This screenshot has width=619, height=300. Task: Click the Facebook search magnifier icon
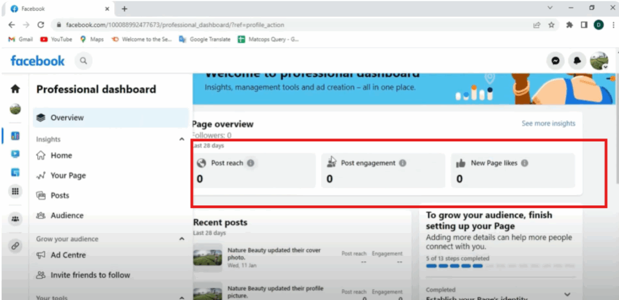click(83, 61)
